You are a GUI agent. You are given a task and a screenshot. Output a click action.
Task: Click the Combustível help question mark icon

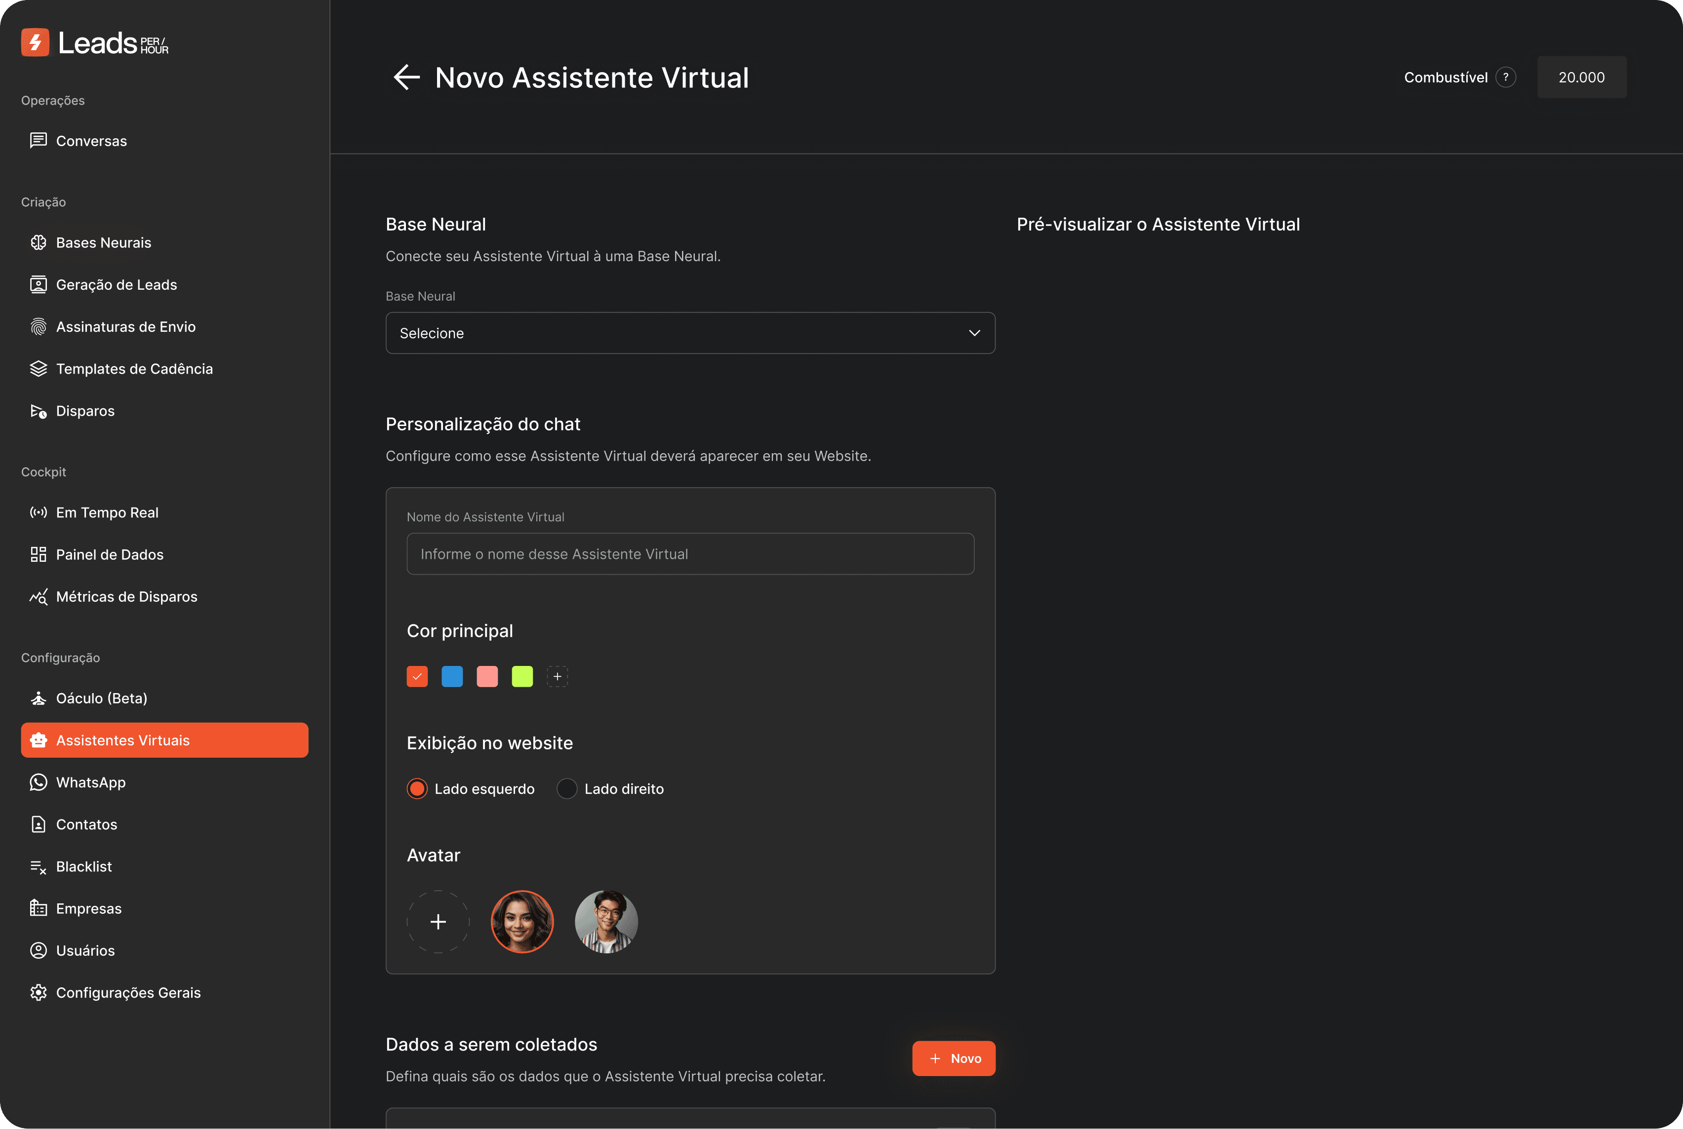pyautogui.click(x=1505, y=77)
